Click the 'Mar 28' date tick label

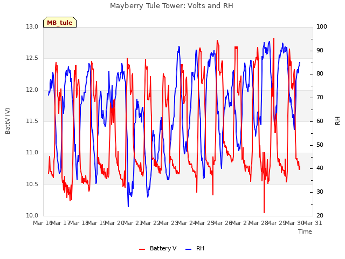pos(259,223)
